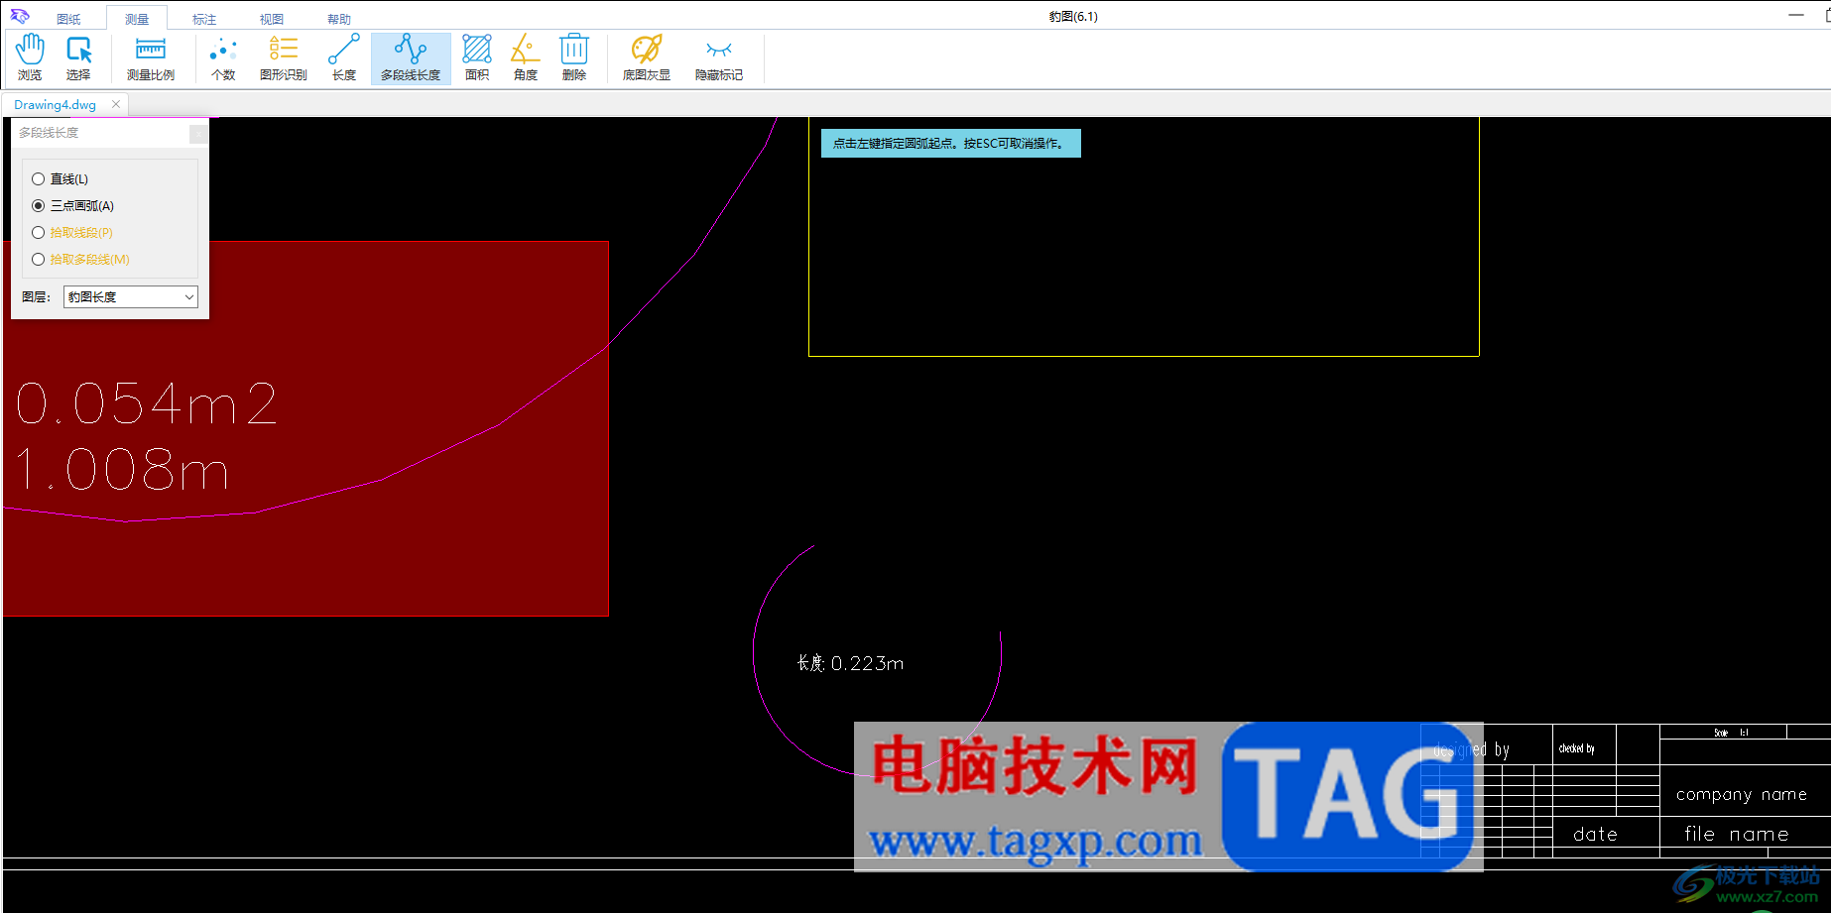Select the 浏览 (browse) hand tool
Screen dimensions: 1831x913
coord(30,57)
